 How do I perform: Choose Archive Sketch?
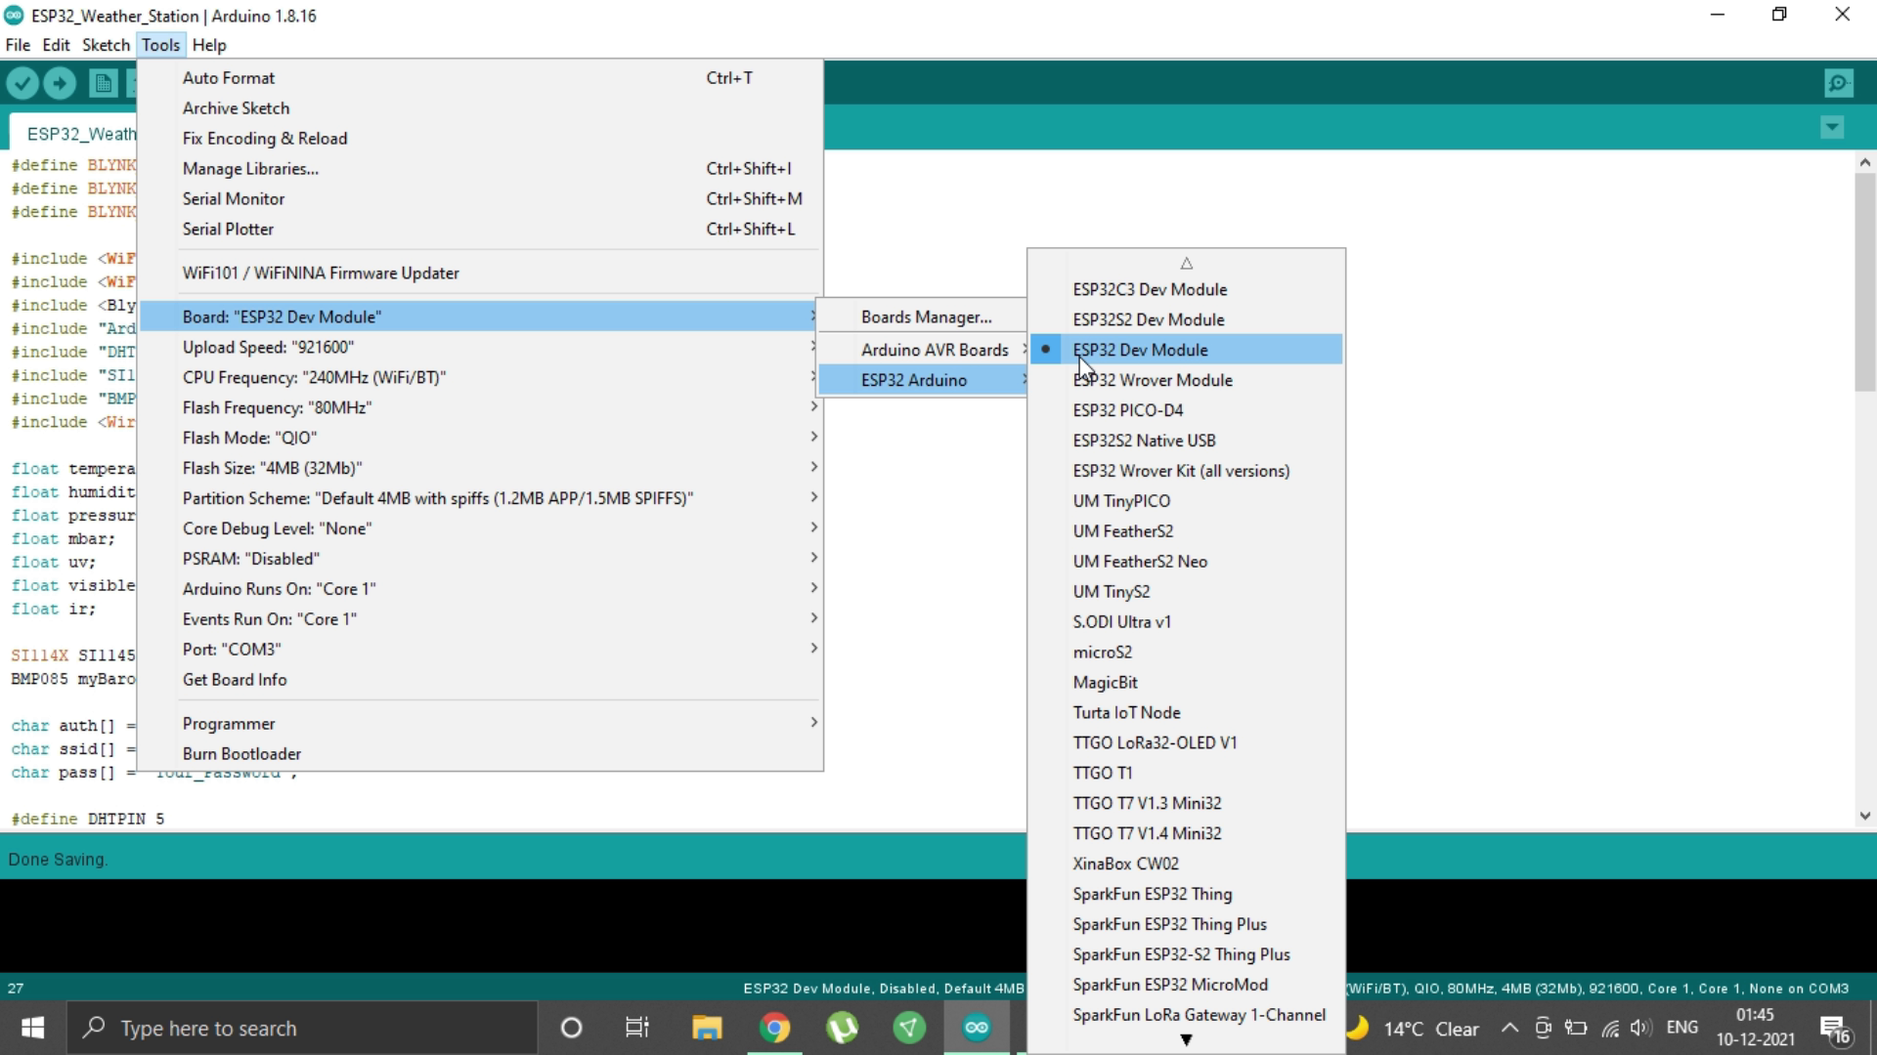[x=480, y=108]
